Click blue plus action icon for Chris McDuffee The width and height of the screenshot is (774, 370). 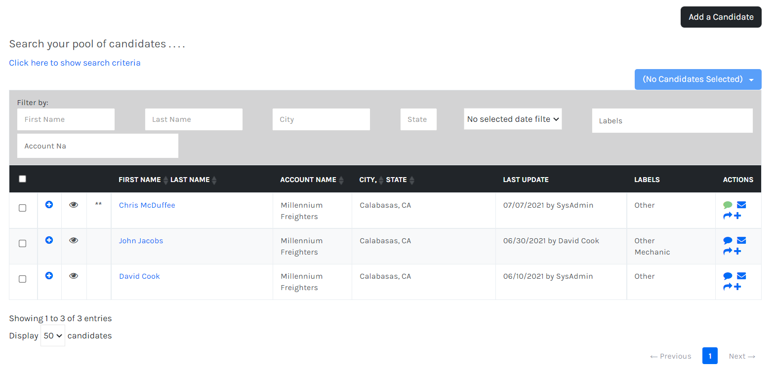point(737,216)
